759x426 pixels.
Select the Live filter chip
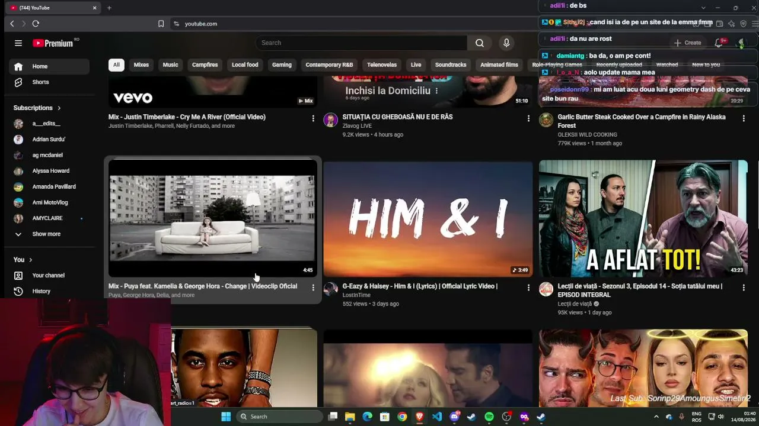416,64
